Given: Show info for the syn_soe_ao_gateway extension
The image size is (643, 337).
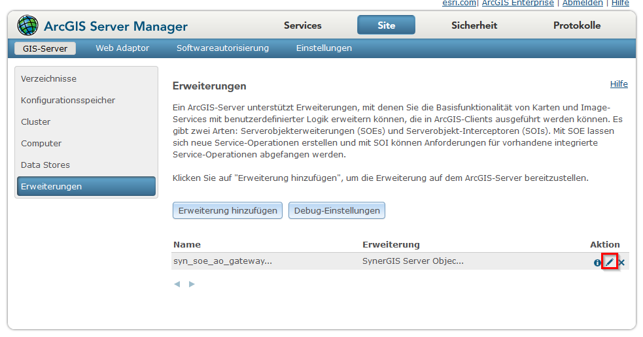Looking at the screenshot, I should (x=597, y=263).
